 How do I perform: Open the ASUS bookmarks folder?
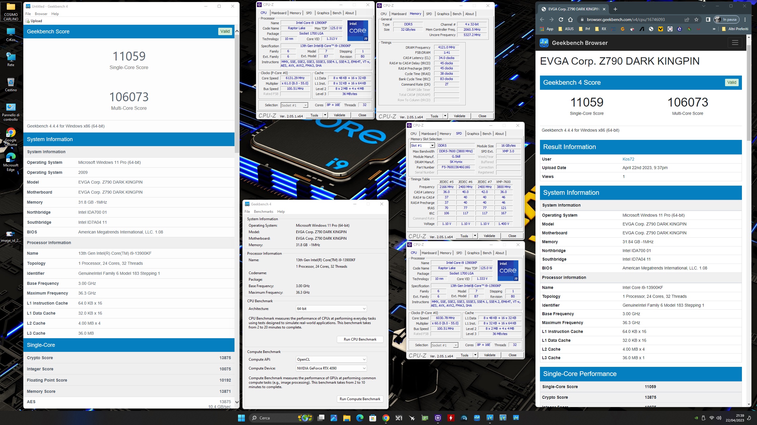[566, 29]
